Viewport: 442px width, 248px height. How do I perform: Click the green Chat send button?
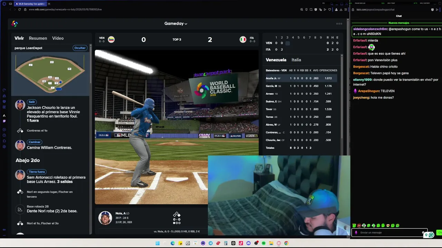pos(439,232)
